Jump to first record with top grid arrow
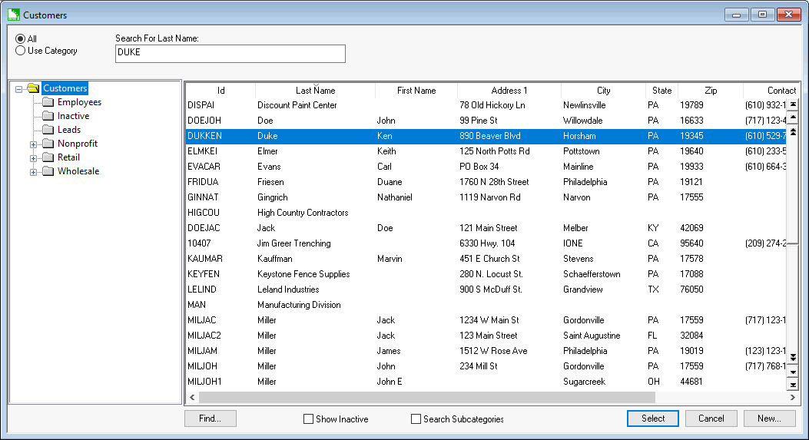 pyautogui.click(x=793, y=104)
